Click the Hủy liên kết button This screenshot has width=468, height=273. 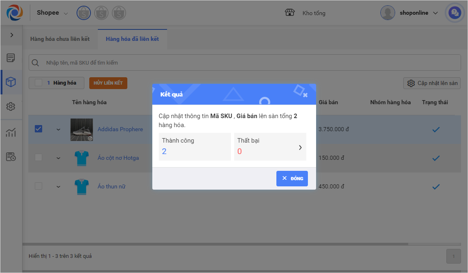coord(108,83)
